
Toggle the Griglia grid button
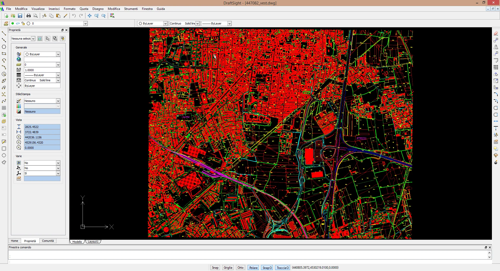pyautogui.click(x=228, y=268)
